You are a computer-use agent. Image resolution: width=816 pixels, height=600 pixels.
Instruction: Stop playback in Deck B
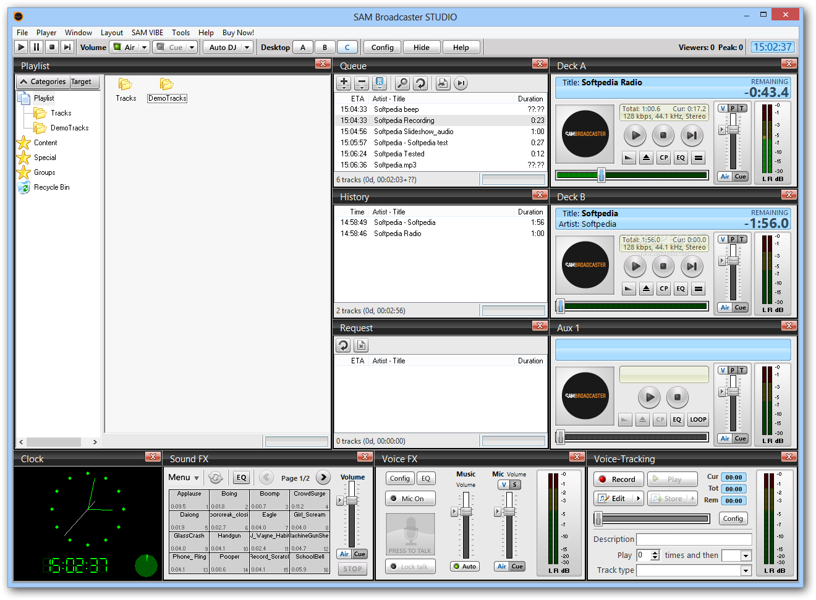[x=663, y=266]
